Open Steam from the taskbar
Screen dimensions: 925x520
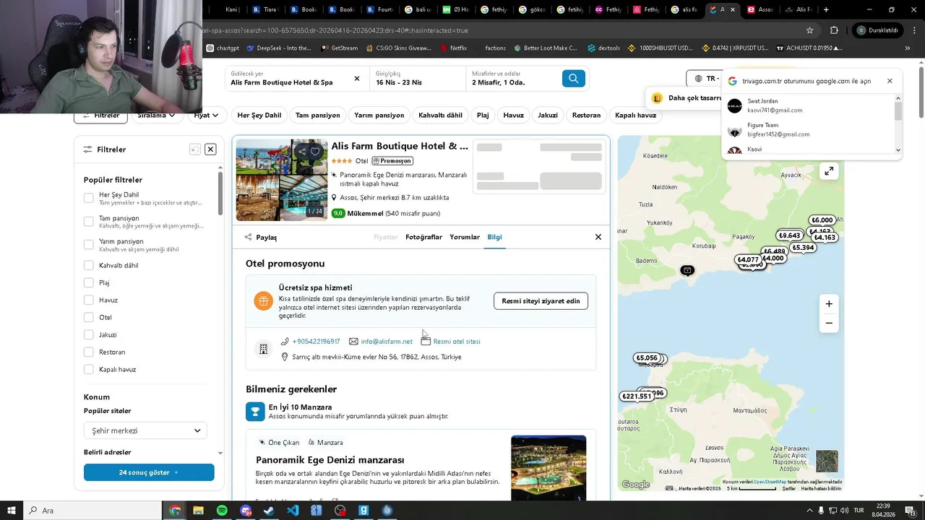(x=269, y=511)
